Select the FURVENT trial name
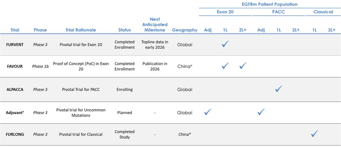The width and height of the screenshot is (341, 147). tap(15, 44)
